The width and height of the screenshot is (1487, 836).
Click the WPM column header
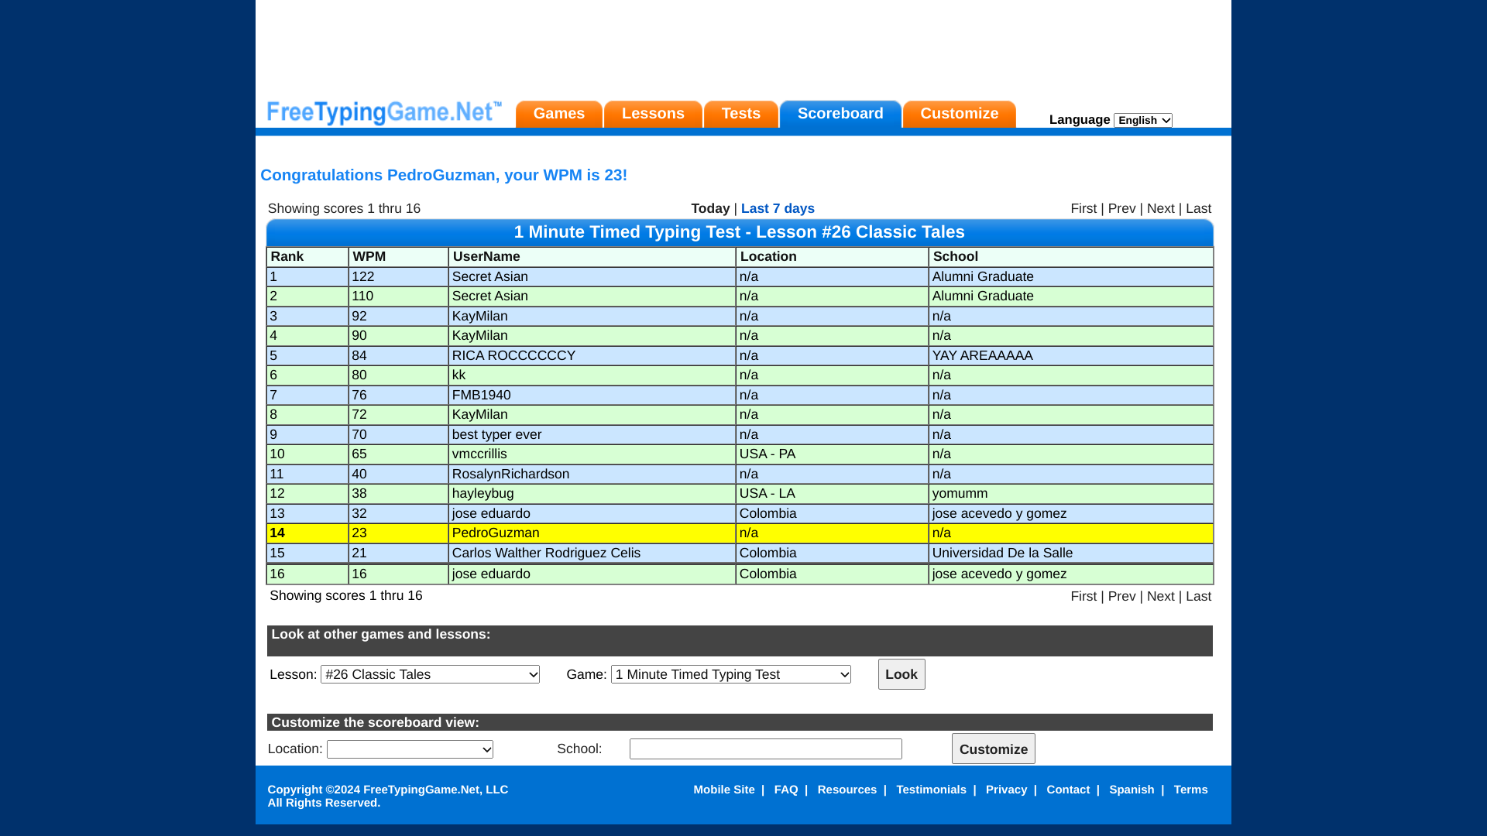[398, 257]
